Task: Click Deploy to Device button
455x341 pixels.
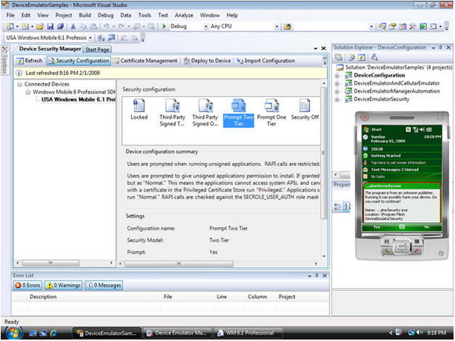Action: (x=207, y=61)
